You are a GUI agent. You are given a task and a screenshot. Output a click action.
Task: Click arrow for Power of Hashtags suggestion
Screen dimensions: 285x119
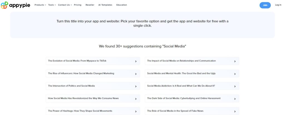136,111
